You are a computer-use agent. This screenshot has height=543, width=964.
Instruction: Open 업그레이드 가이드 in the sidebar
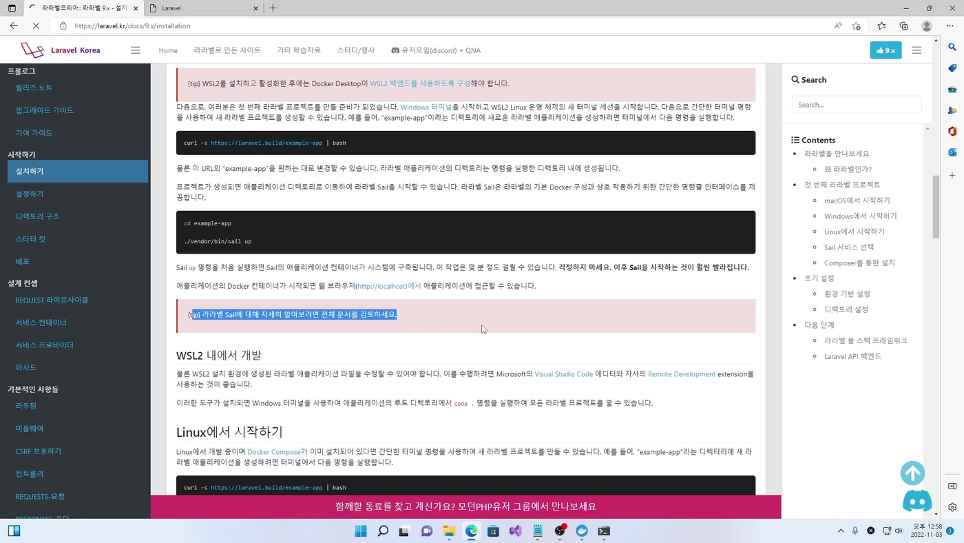click(x=45, y=110)
